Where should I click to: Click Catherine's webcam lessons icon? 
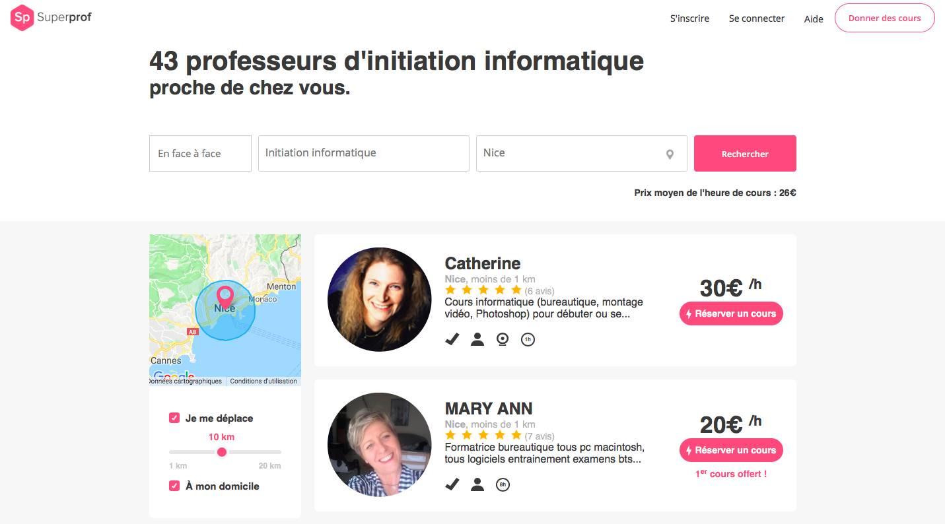click(x=503, y=339)
